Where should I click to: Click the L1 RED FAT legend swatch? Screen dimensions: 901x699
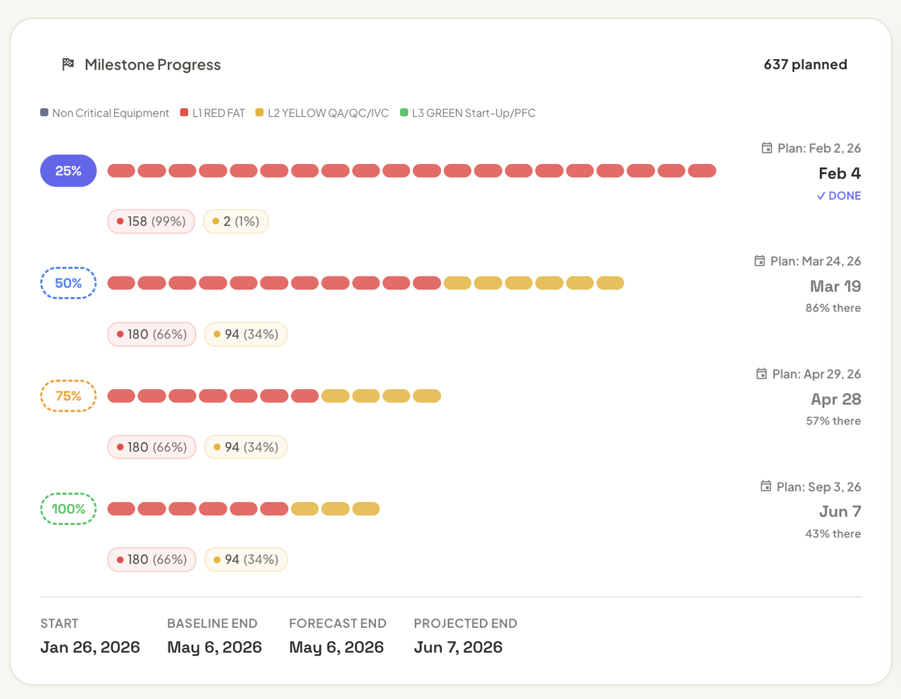(x=185, y=113)
